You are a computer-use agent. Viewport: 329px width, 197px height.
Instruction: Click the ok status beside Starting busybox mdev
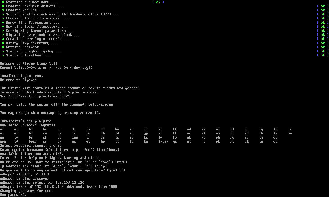point(158,2)
